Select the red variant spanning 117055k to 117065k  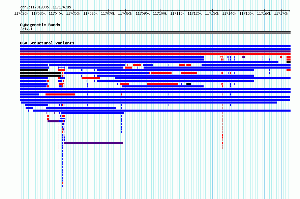90,78
